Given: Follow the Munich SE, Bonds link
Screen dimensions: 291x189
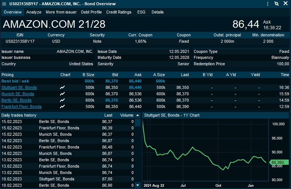Looking at the screenshot, I should (18, 94).
